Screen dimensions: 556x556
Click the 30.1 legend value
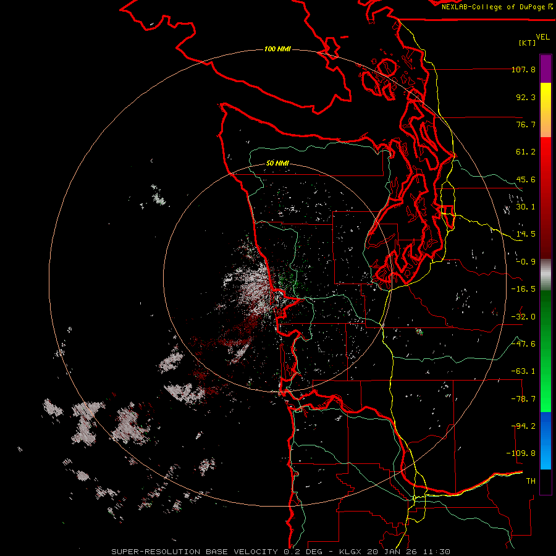526,207
